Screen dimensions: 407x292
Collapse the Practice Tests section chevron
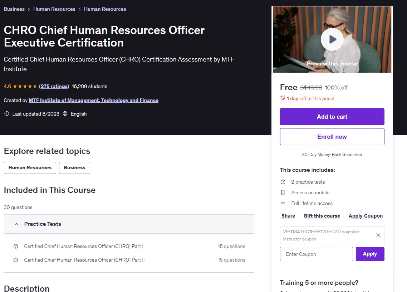[x=16, y=224]
